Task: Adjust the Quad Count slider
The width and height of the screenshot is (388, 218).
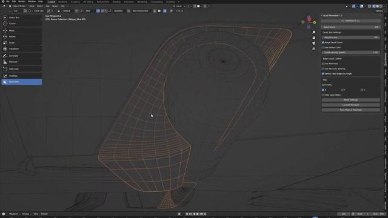Action: coord(350,27)
